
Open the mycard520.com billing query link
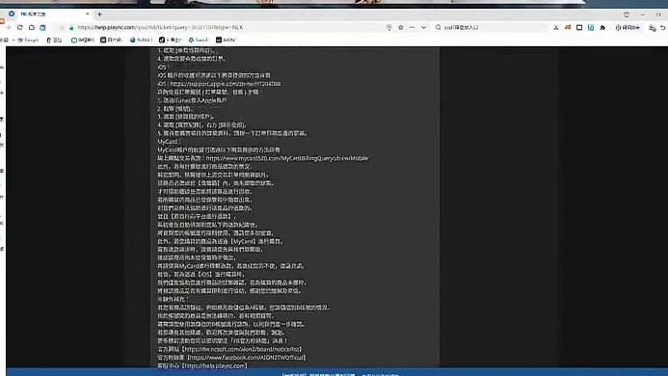[x=287, y=158]
